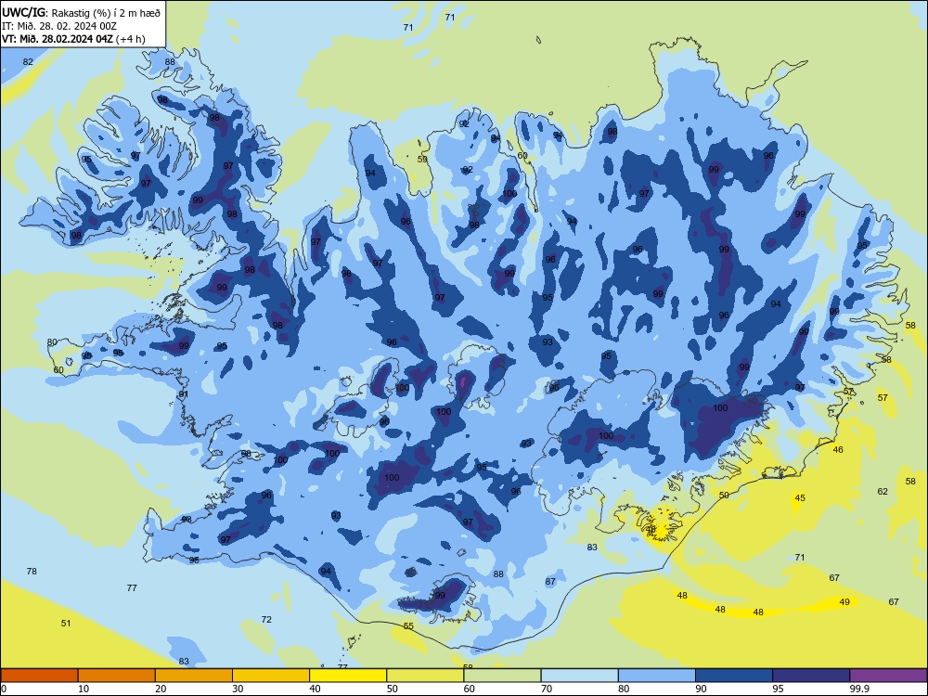
Task: Select the '30' legend scale label
Action: click(x=238, y=689)
